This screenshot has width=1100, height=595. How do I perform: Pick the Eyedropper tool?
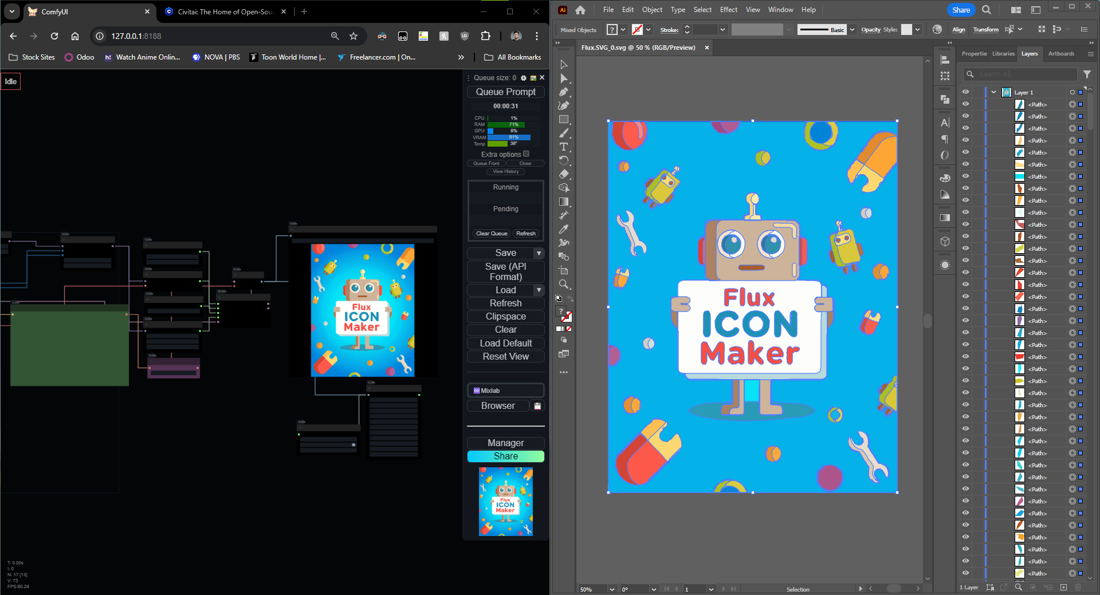[564, 229]
